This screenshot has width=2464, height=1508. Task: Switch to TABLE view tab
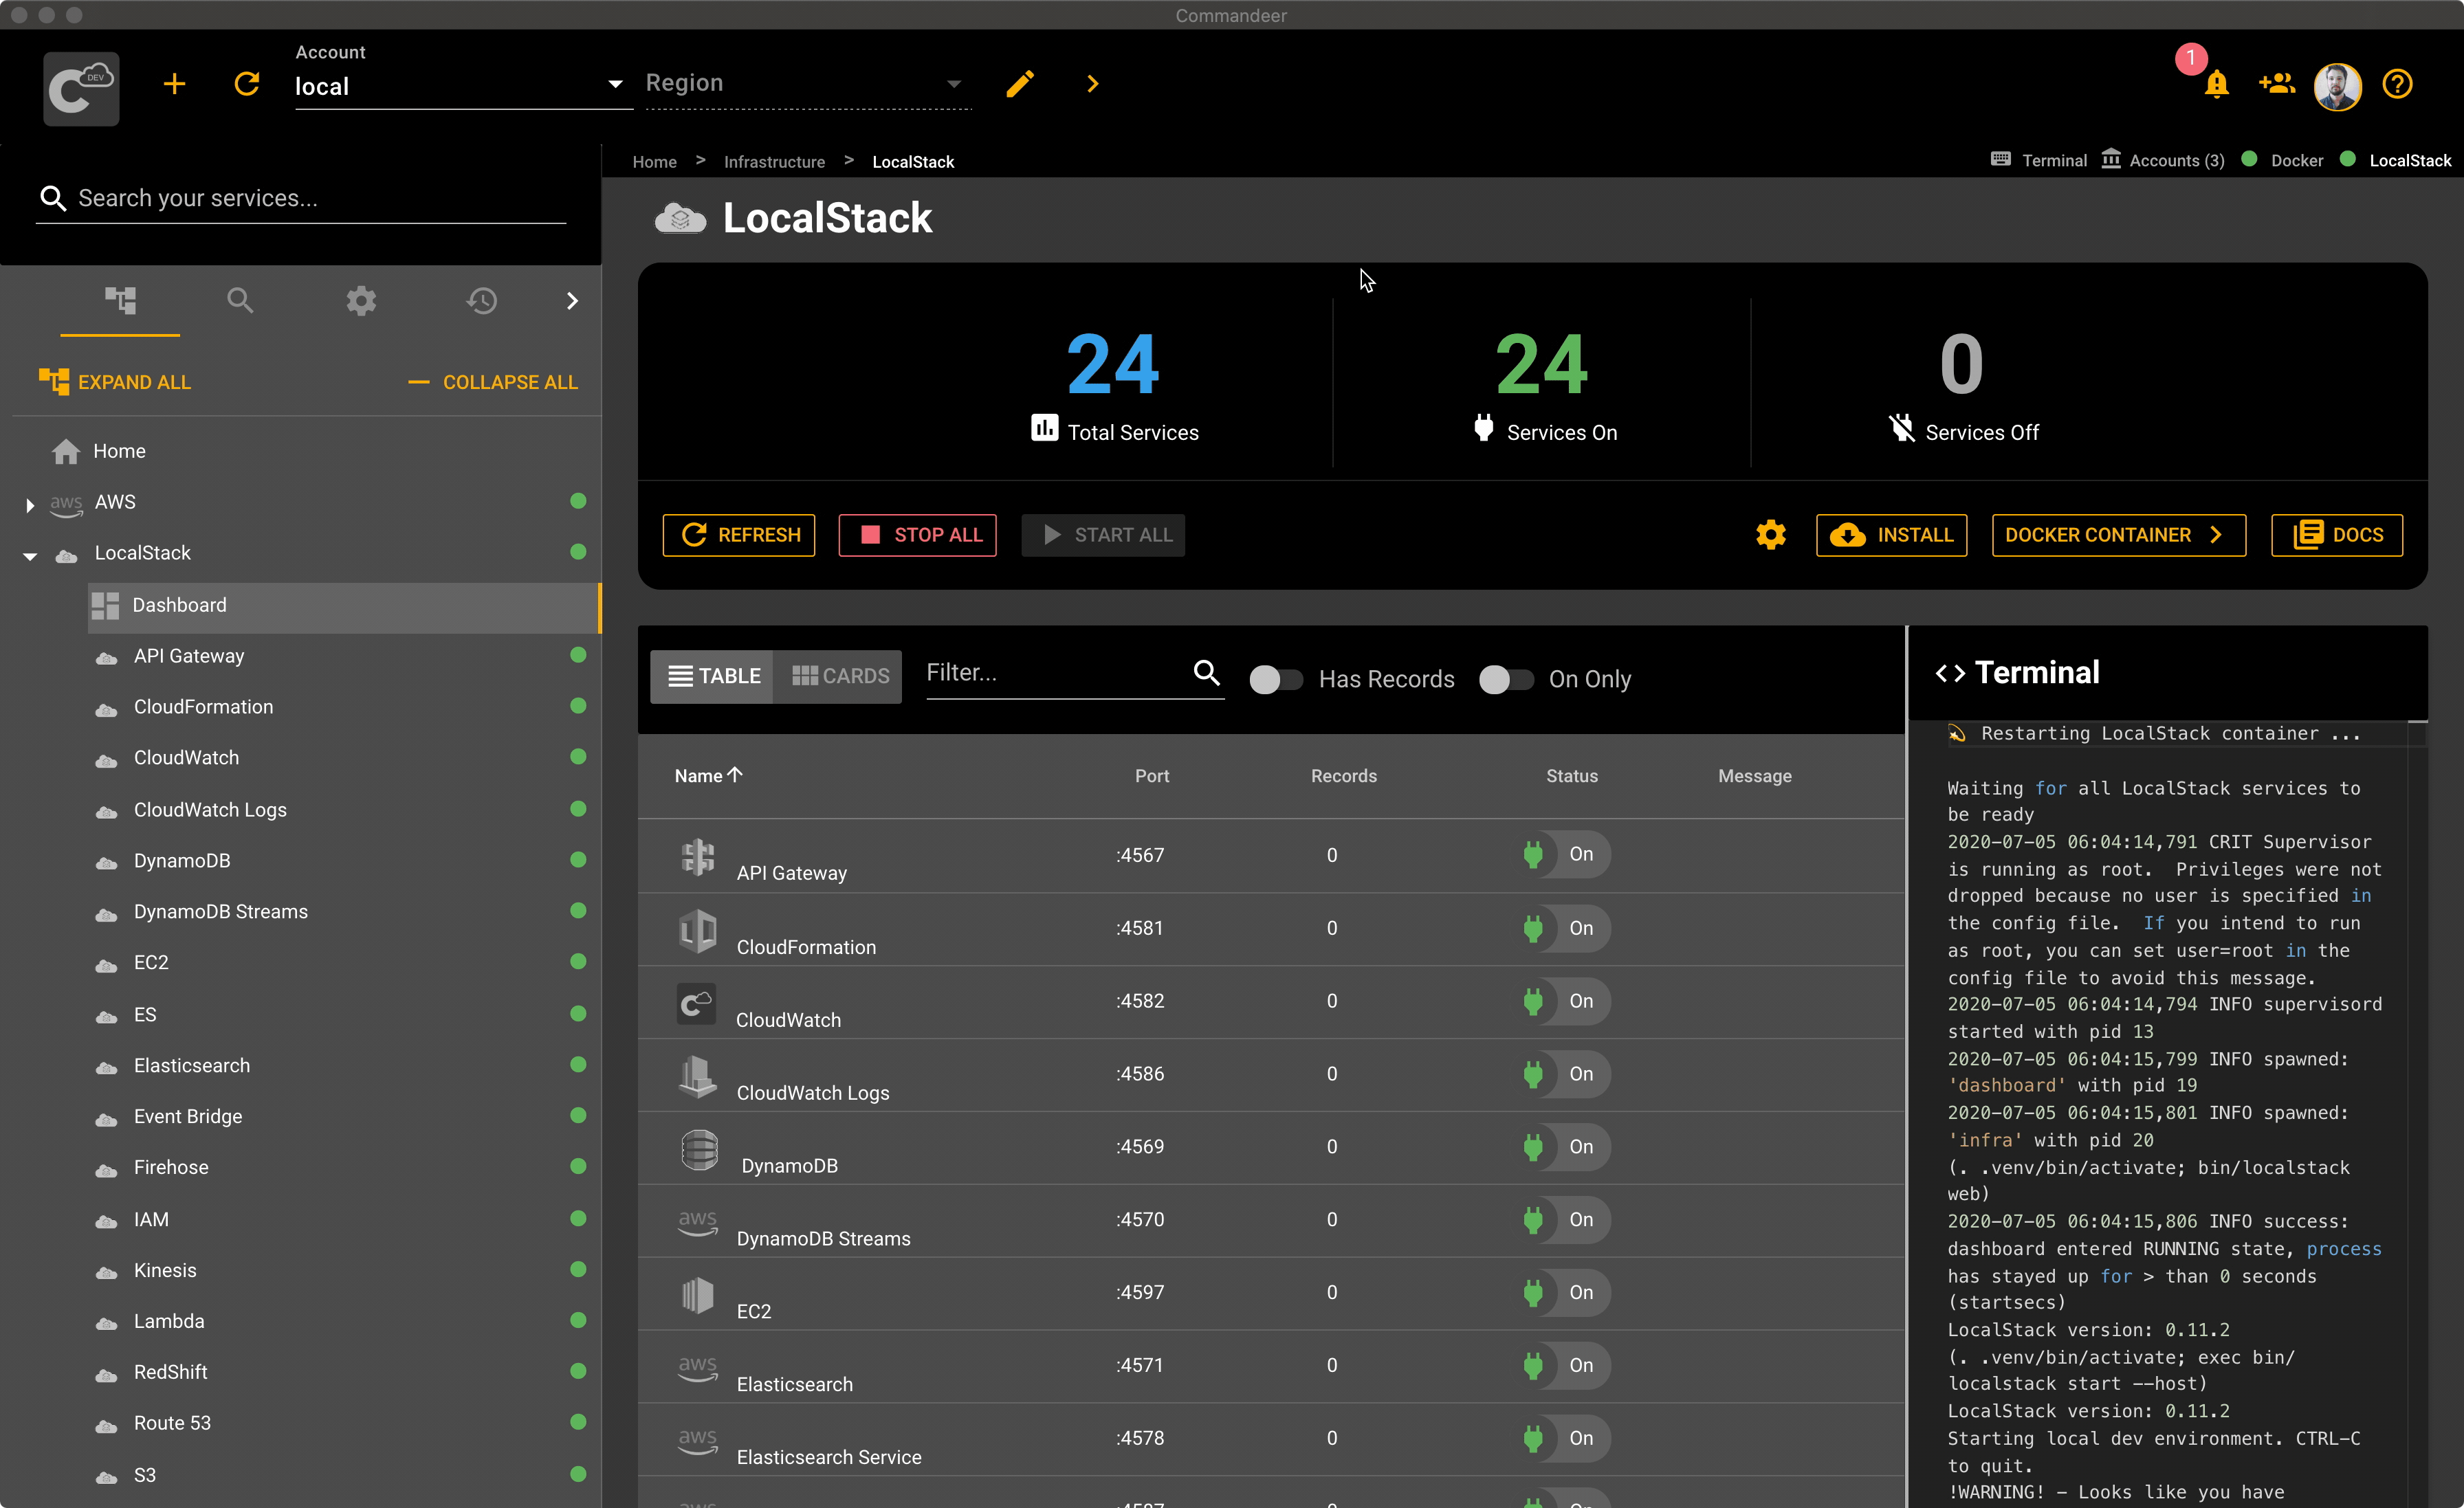tap(713, 674)
